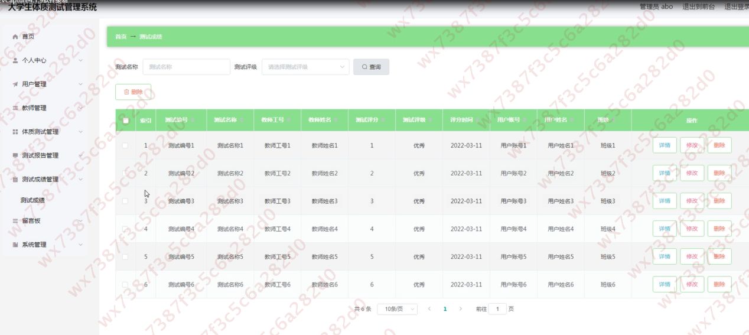Open the 10条/页 page size dropdown

pyautogui.click(x=398, y=309)
